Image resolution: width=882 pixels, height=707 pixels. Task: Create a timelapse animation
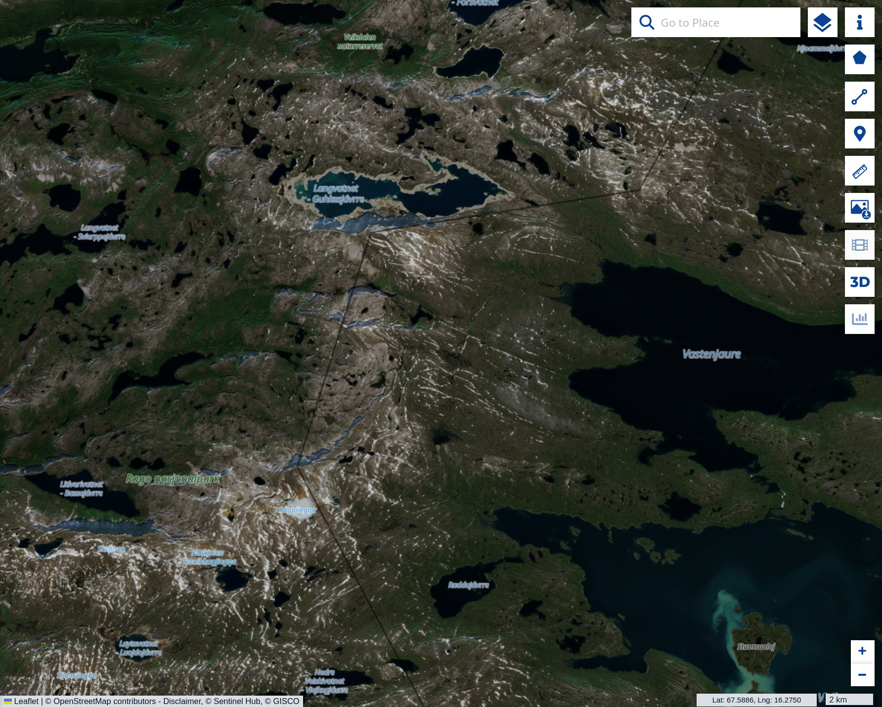click(859, 244)
